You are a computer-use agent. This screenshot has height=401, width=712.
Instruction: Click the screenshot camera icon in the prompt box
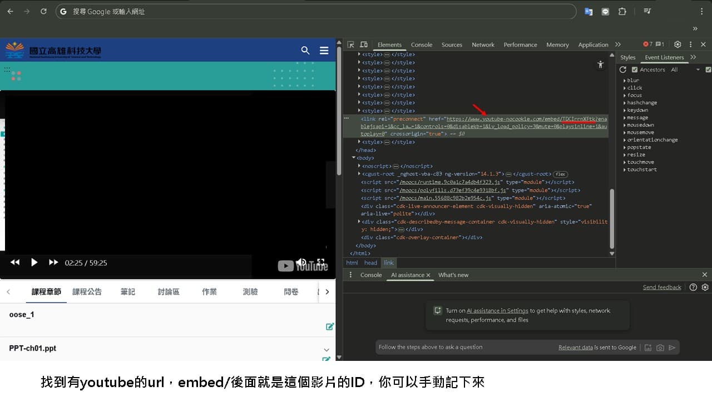click(x=660, y=348)
